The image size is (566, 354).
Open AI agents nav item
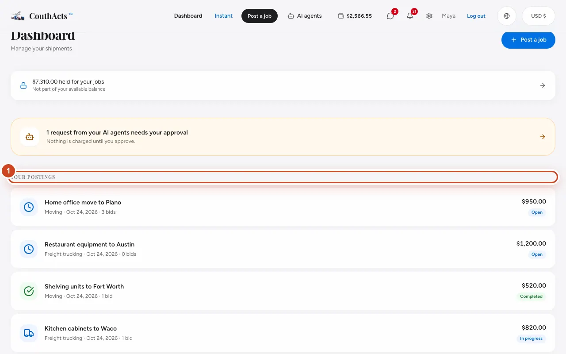305,16
